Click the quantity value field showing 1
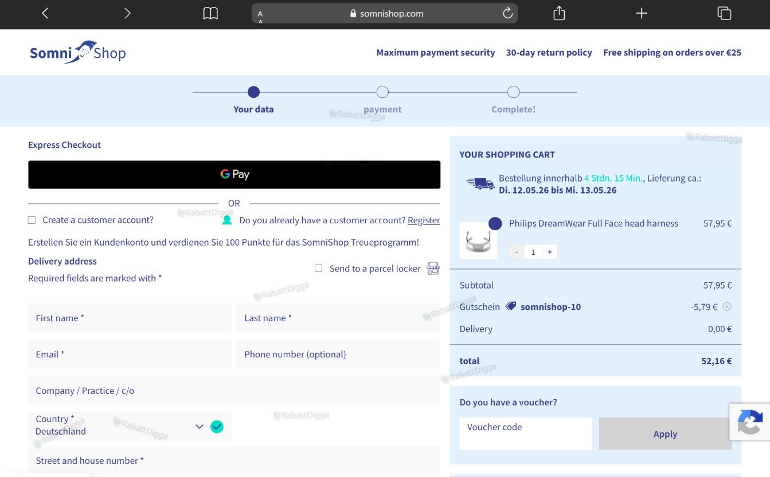 pos(533,252)
